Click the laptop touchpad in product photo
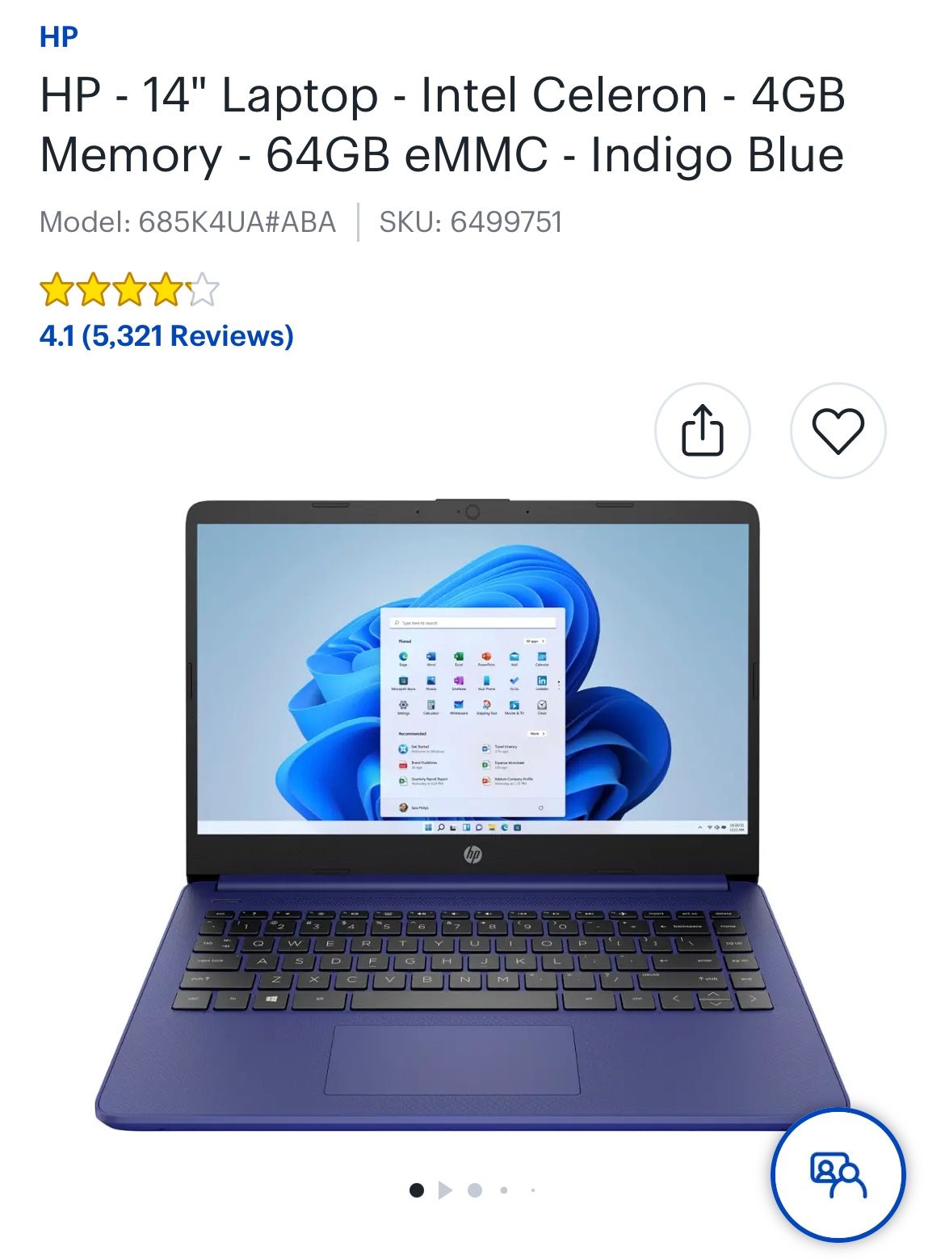The width and height of the screenshot is (945, 1259). [x=452, y=1060]
